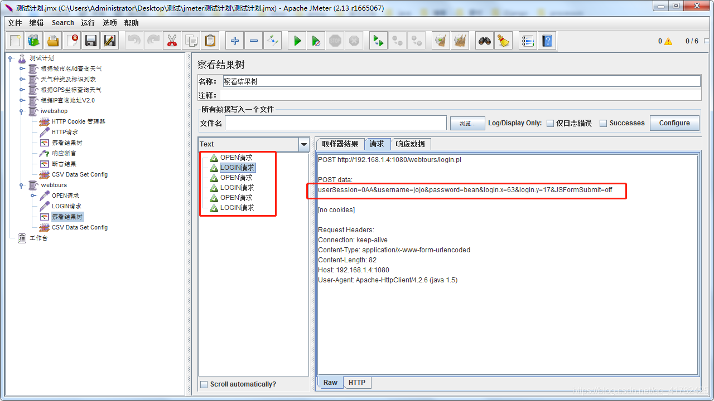Click the Save As icon with pencil
The image size is (714, 401).
point(110,41)
